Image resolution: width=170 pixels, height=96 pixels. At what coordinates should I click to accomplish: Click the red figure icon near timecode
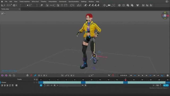[x=113, y=75]
